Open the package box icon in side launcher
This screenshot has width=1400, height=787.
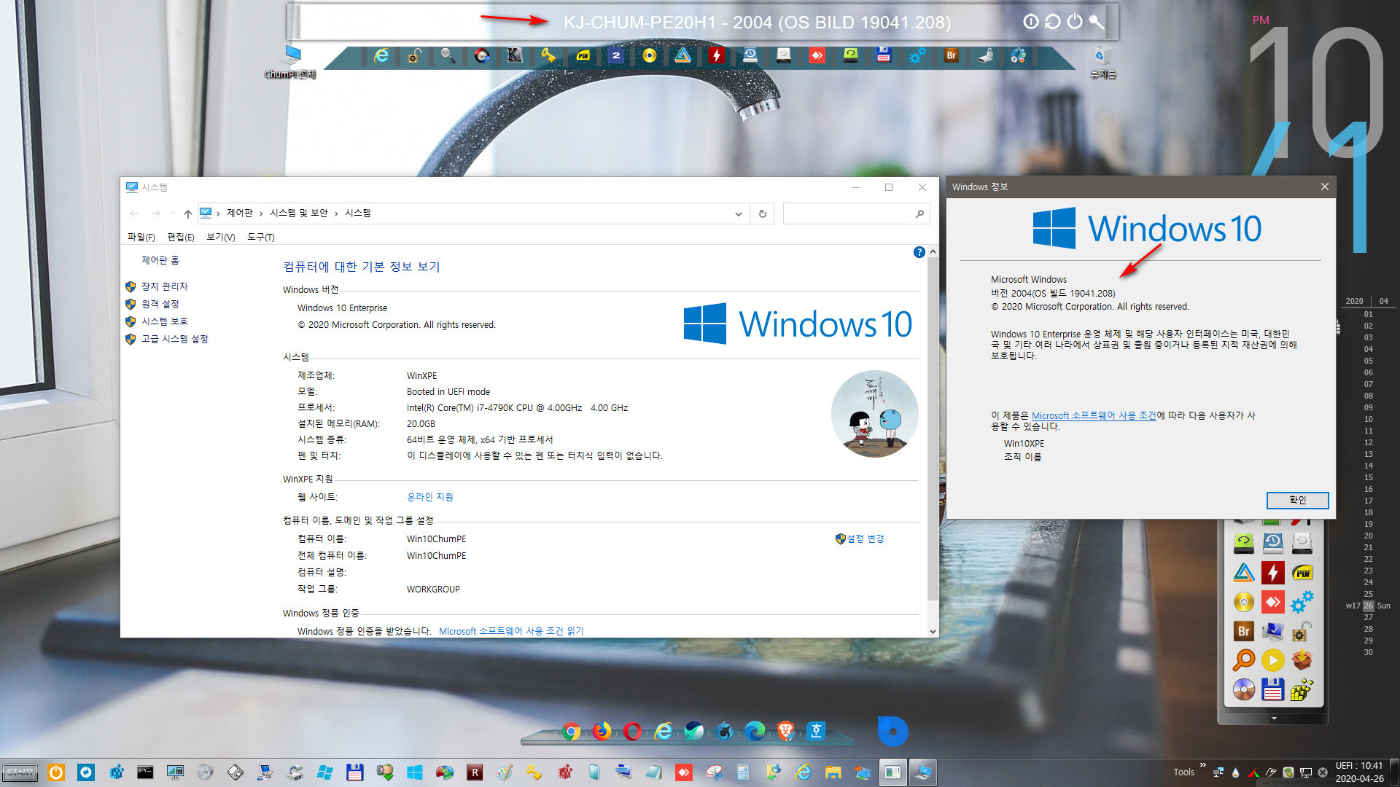pyautogui.click(x=1302, y=660)
